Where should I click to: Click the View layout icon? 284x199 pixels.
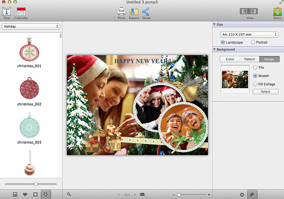click(249, 11)
